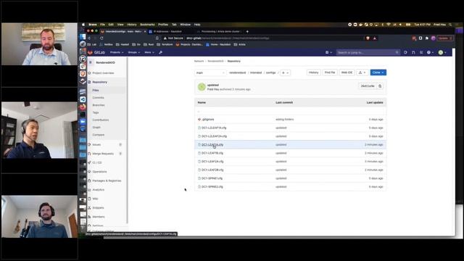This screenshot has height=261, width=464.
Task: Click the Web IDE button
Action: [x=347, y=72]
